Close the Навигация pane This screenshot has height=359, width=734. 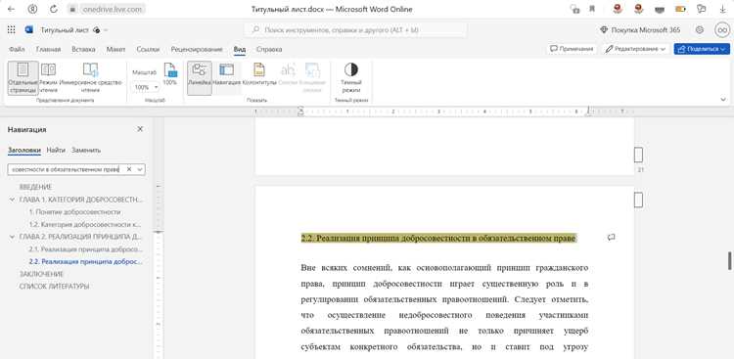(140, 129)
